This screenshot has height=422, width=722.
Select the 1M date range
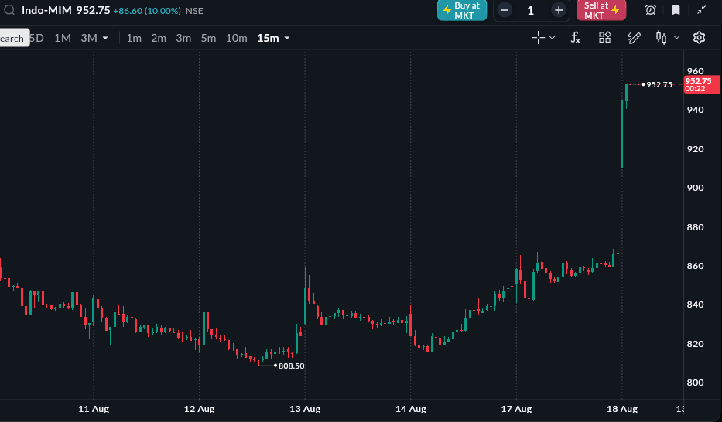63,38
